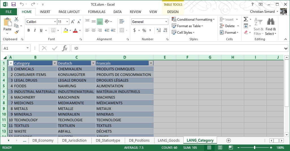Adjust the zoom slider handle

[255, 148]
